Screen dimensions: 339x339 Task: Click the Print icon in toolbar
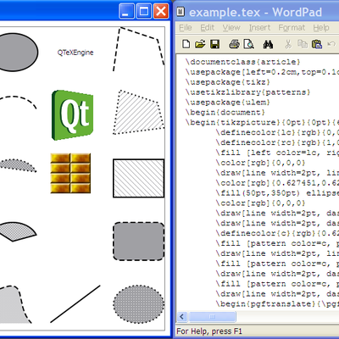click(234, 44)
